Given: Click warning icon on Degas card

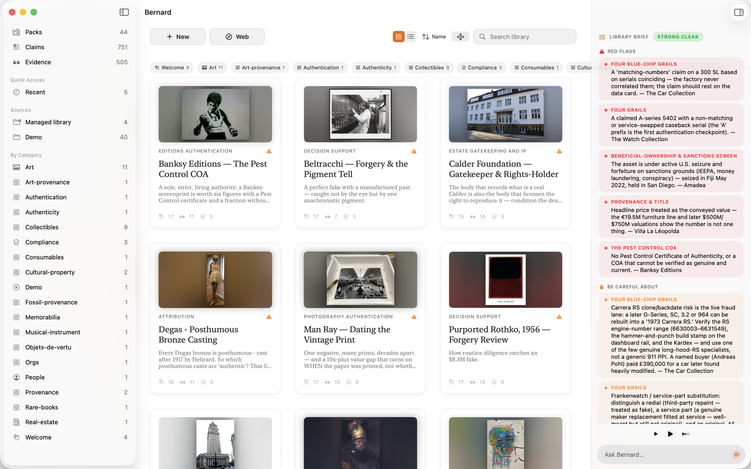Looking at the screenshot, I should [269, 317].
